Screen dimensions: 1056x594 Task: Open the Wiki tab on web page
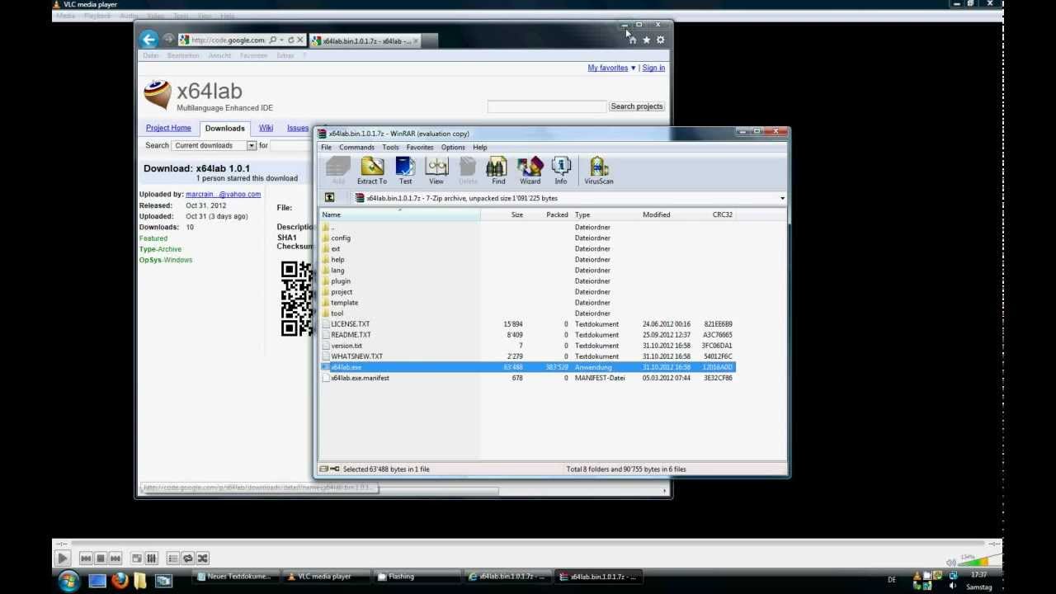coord(266,128)
